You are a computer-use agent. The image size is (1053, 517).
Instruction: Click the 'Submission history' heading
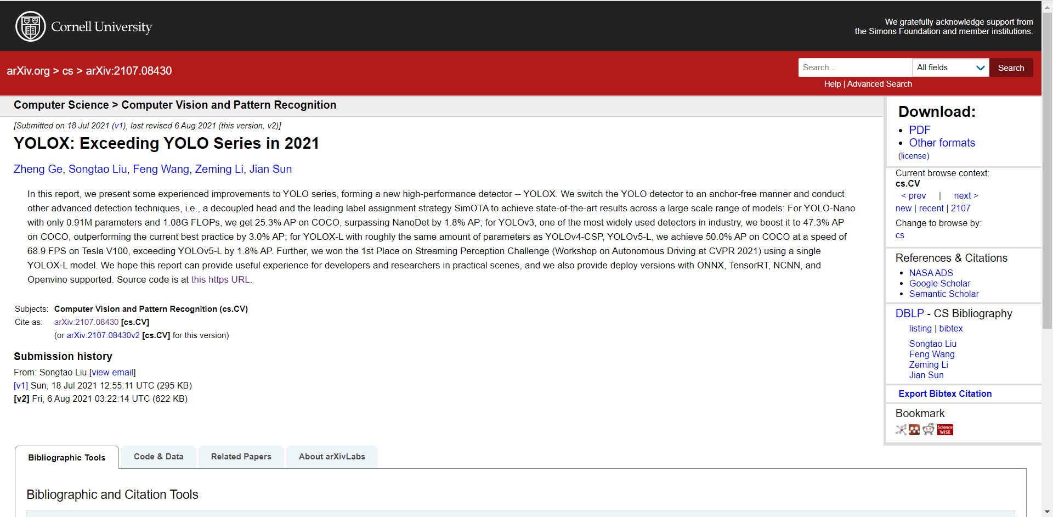pyautogui.click(x=63, y=356)
